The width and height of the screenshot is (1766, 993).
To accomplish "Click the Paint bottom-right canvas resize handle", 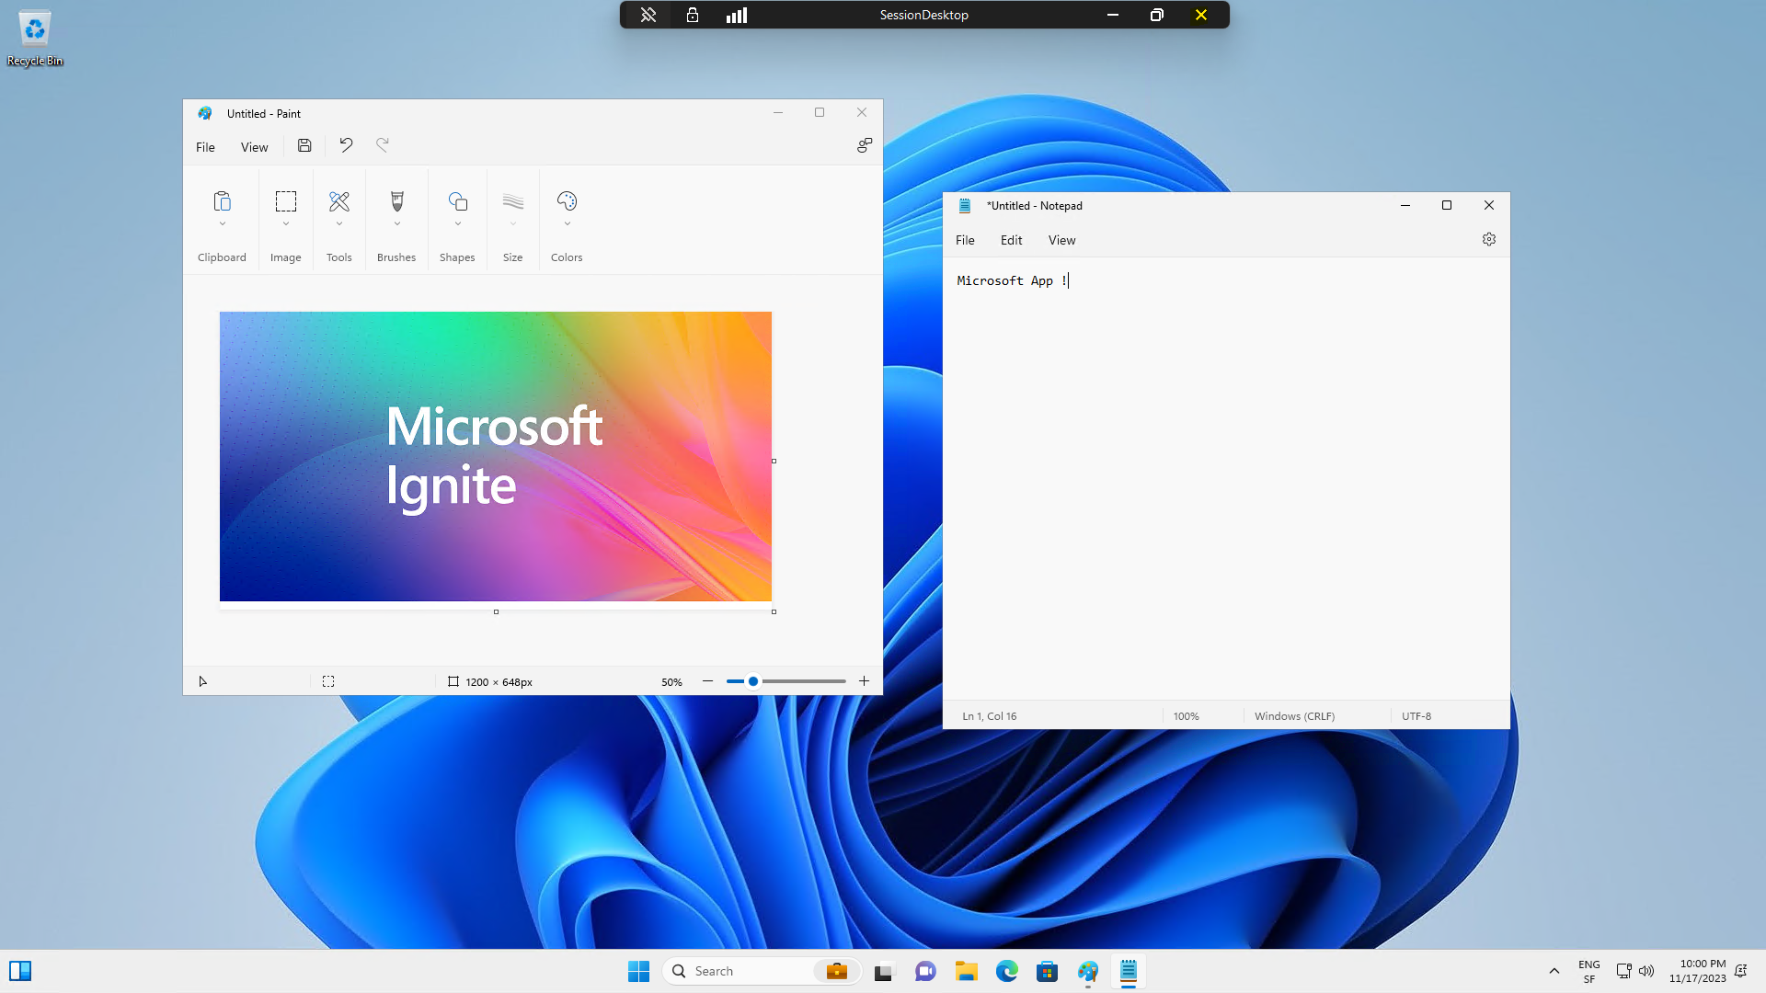I will pyautogui.click(x=774, y=611).
